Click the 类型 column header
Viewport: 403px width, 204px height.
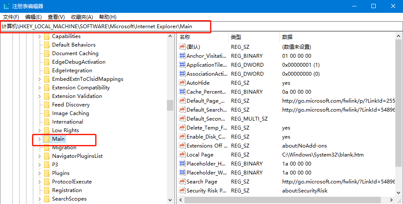point(236,37)
